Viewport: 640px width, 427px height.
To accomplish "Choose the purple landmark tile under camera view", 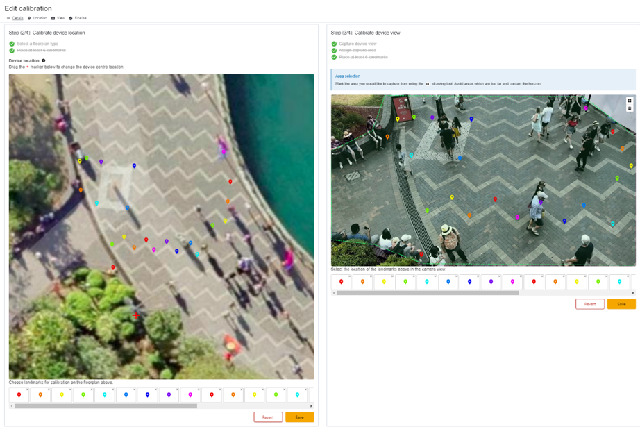I will click(491, 282).
